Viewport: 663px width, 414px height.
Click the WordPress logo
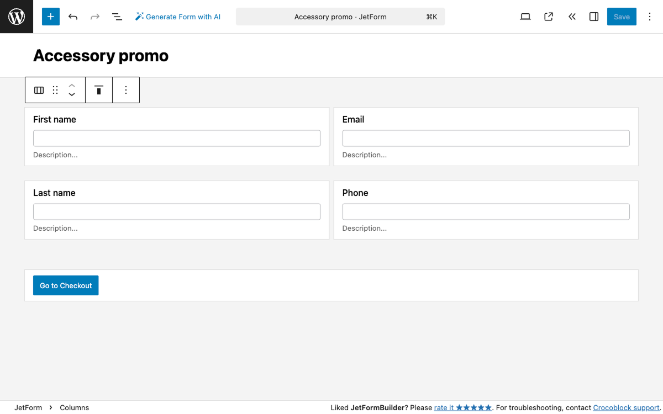[x=16, y=17]
